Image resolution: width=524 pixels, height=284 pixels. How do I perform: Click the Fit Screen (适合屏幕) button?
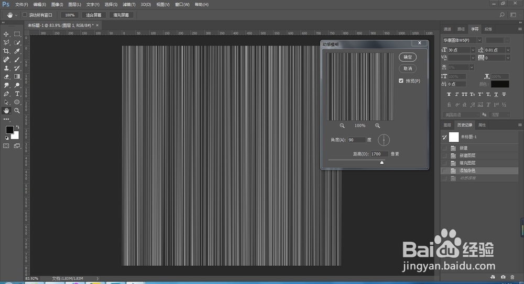(94, 15)
